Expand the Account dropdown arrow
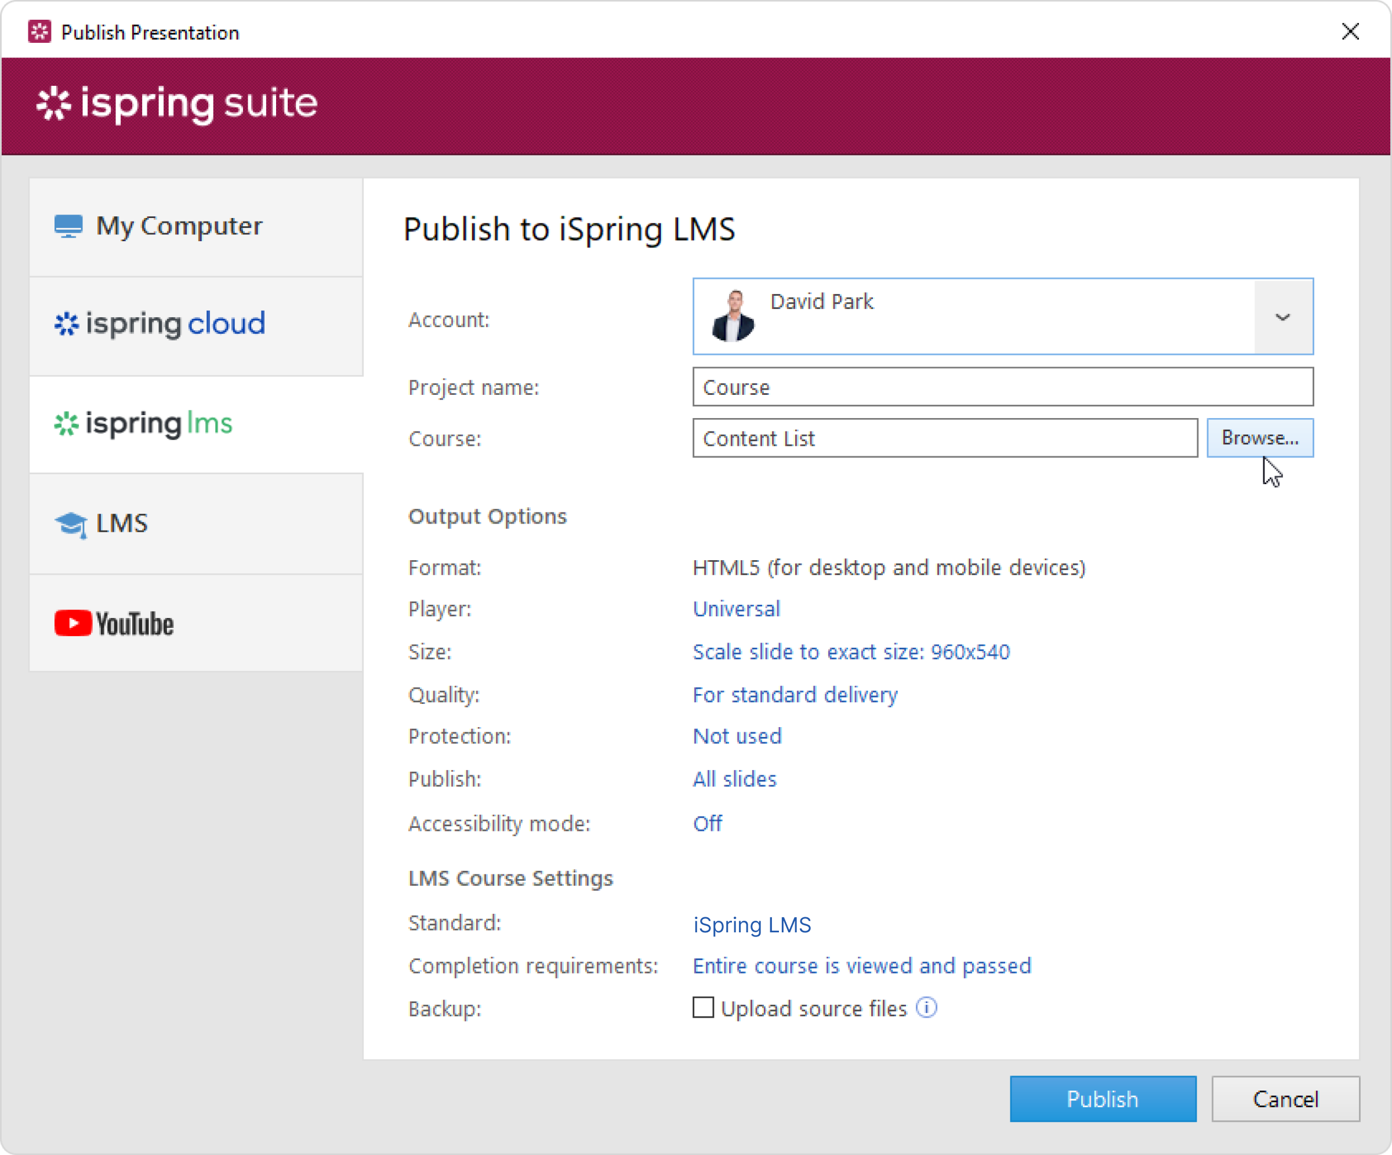The height and width of the screenshot is (1155, 1392). point(1282,317)
